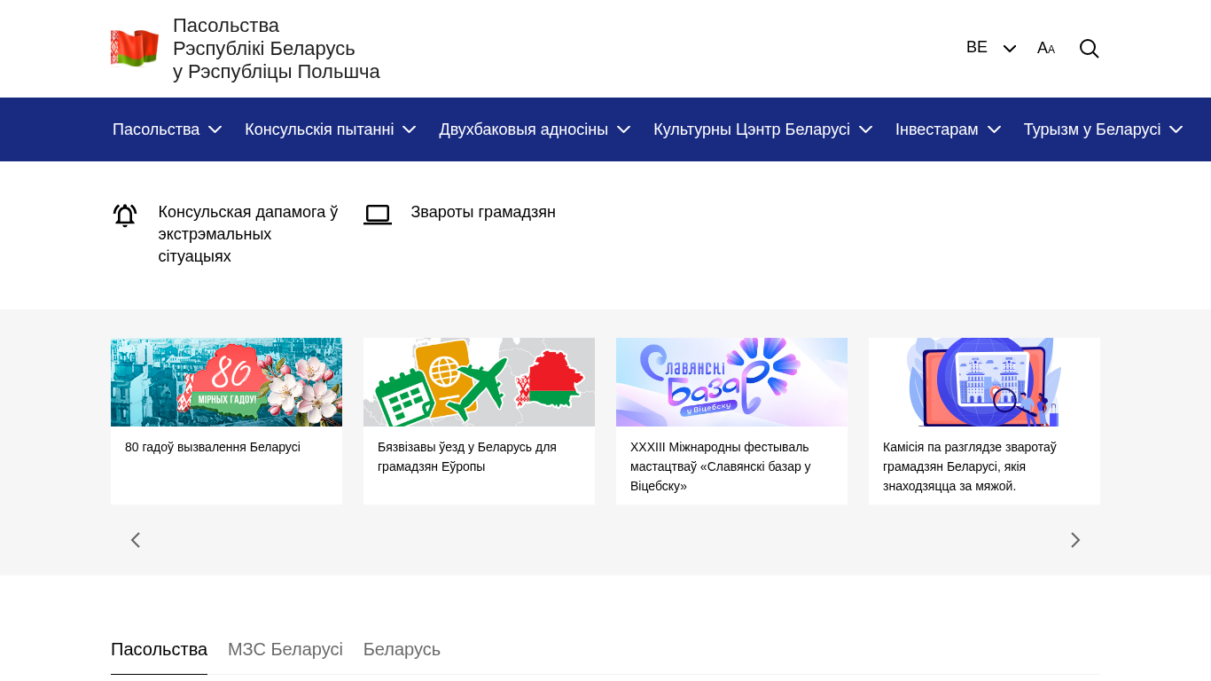1211x681 pixels.
Task: Click the Славянскі базар banner image
Action: 731,382
